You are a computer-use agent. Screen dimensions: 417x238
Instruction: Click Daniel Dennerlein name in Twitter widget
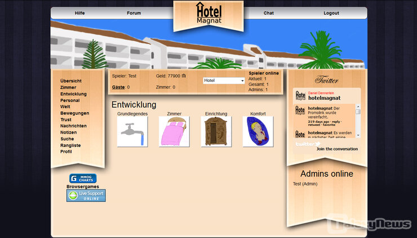point(321,93)
